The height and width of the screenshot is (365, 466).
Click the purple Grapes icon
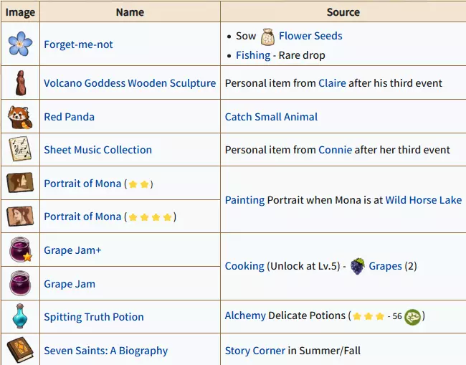[358, 266]
